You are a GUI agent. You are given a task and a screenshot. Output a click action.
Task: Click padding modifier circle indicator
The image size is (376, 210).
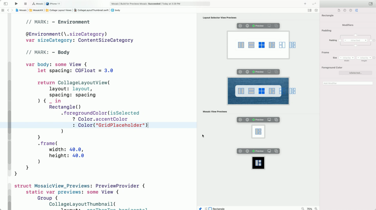coord(374,40)
